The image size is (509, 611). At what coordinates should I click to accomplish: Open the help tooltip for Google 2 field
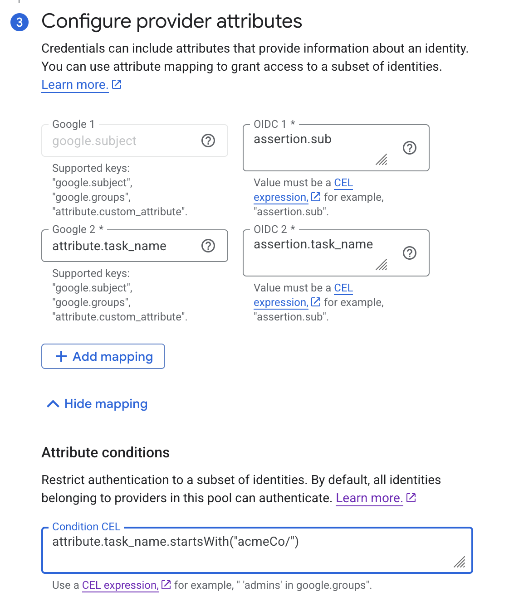208,246
